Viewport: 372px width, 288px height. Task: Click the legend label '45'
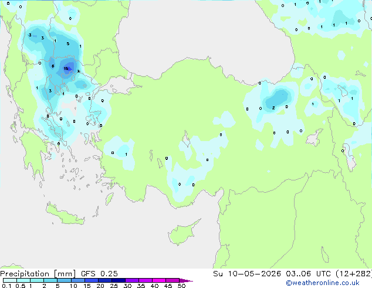point(168,286)
